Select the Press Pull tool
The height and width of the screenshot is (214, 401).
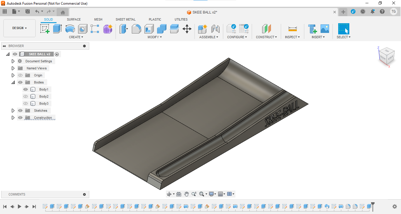tap(124, 29)
